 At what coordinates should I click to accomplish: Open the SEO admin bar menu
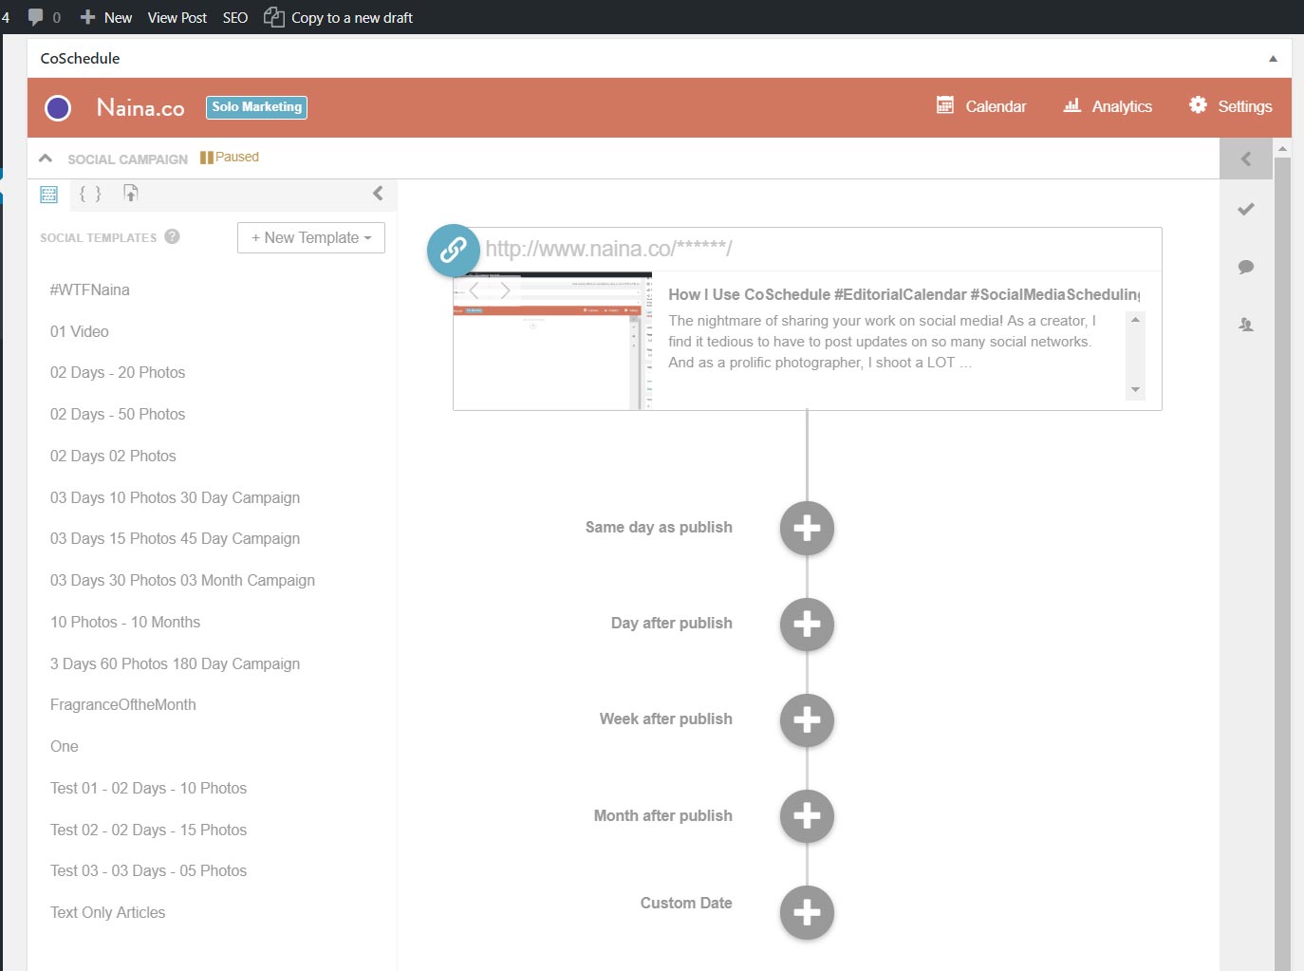pos(235,17)
